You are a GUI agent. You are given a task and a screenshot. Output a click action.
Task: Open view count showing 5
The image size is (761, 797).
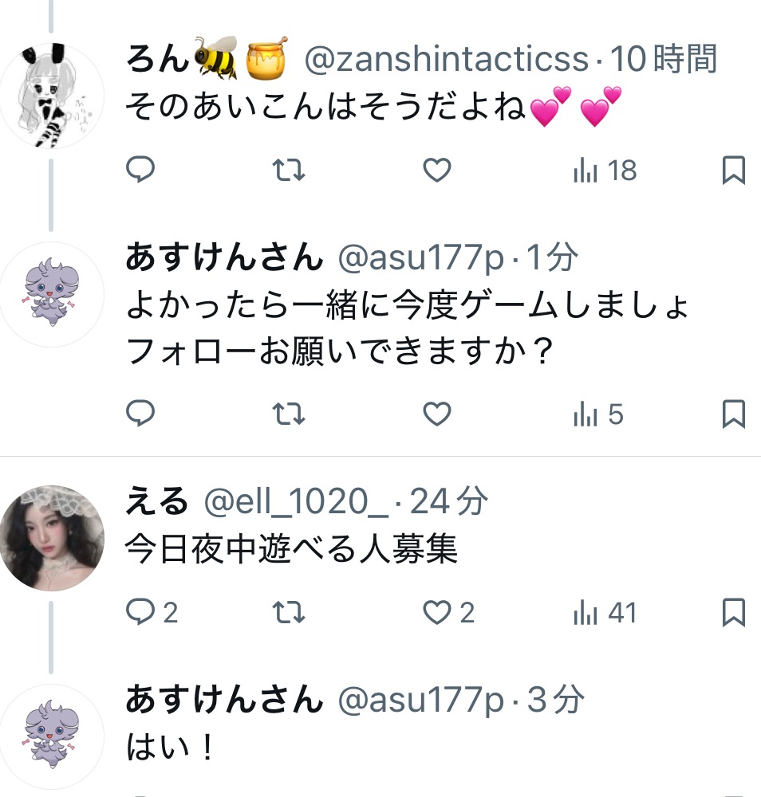point(598,413)
